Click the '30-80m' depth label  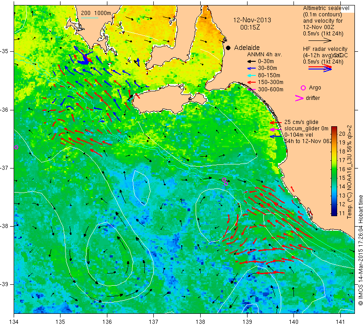click(x=268, y=69)
